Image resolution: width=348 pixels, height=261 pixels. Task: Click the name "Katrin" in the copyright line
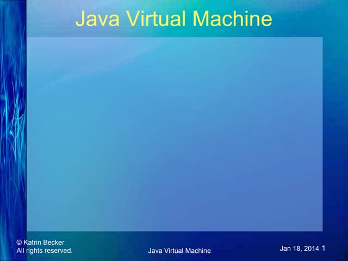coord(33,243)
